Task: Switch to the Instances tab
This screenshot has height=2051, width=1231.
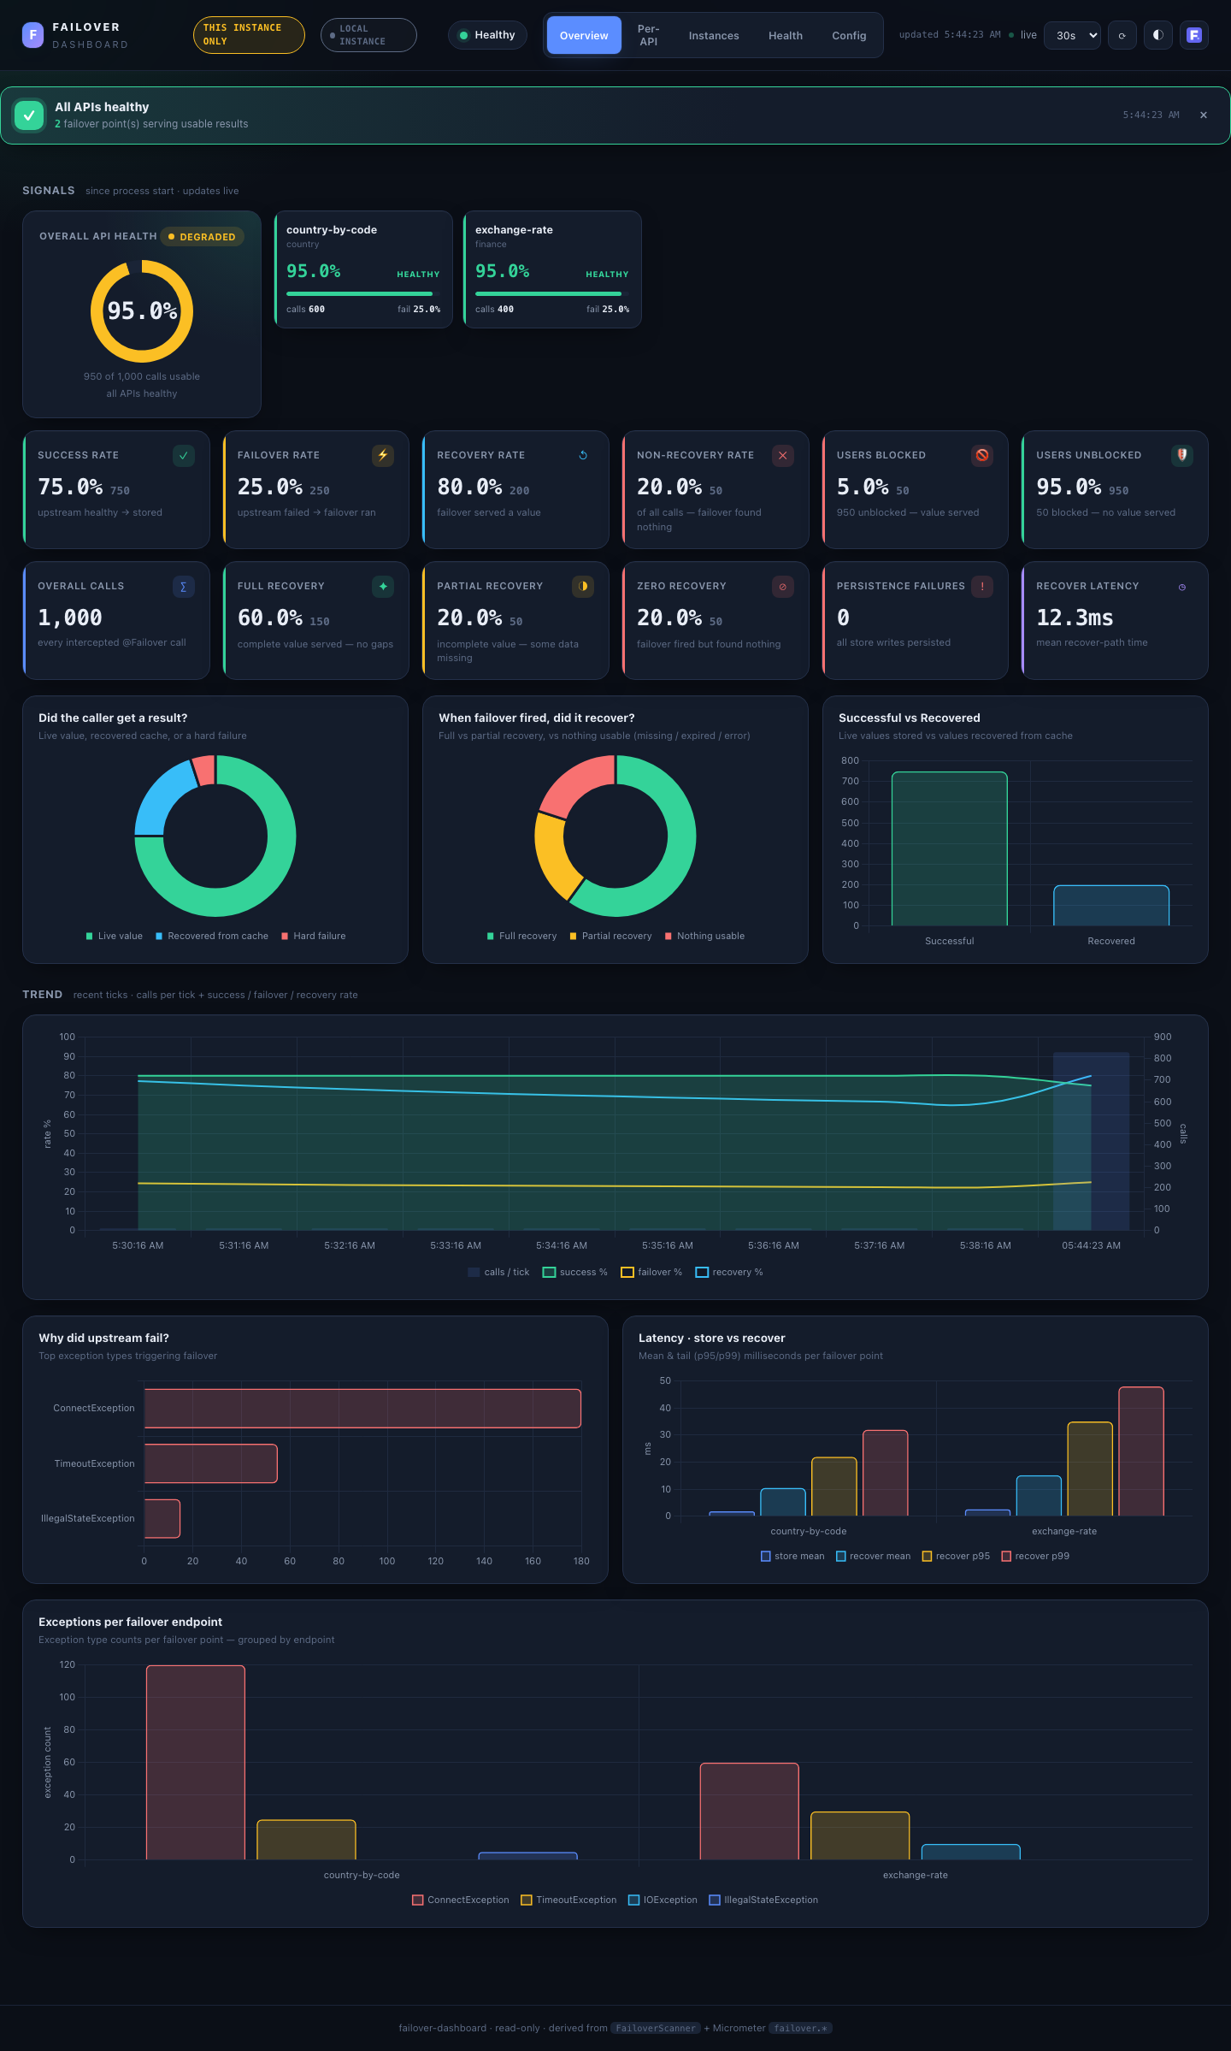Action: [714, 35]
